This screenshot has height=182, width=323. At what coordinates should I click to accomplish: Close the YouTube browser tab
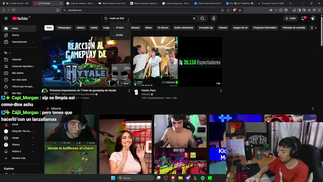[61, 3]
